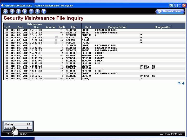Select the row with time 11:19:03
The height and width of the screenshot is (140, 187).
(x=95, y=33)
